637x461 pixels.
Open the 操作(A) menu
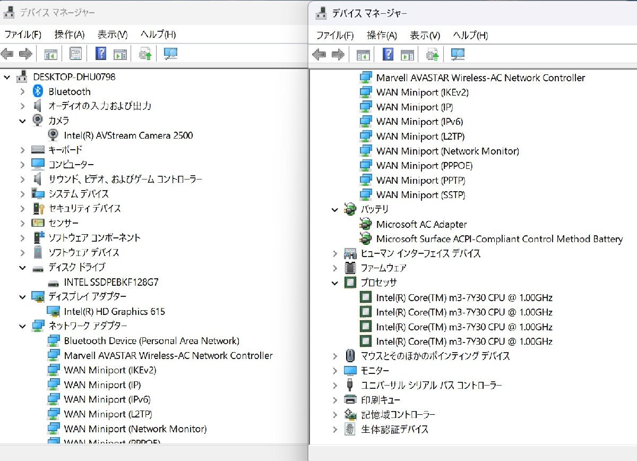(68, 34)
